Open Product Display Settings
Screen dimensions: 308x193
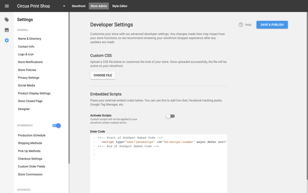pyautogui.click(x=34, y=93)
